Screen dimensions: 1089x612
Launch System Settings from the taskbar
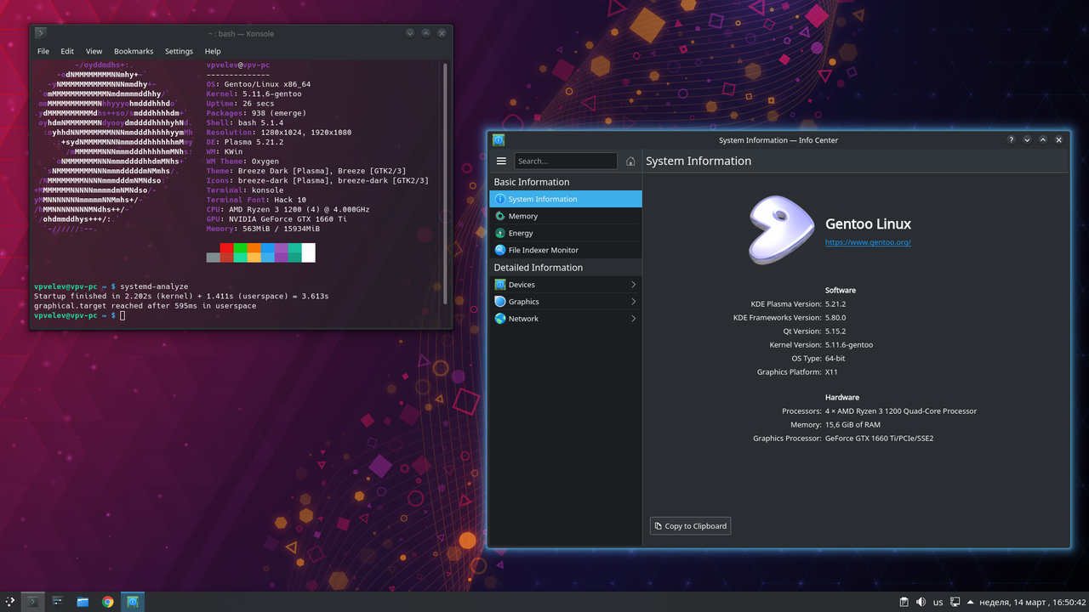click(57, 602)
